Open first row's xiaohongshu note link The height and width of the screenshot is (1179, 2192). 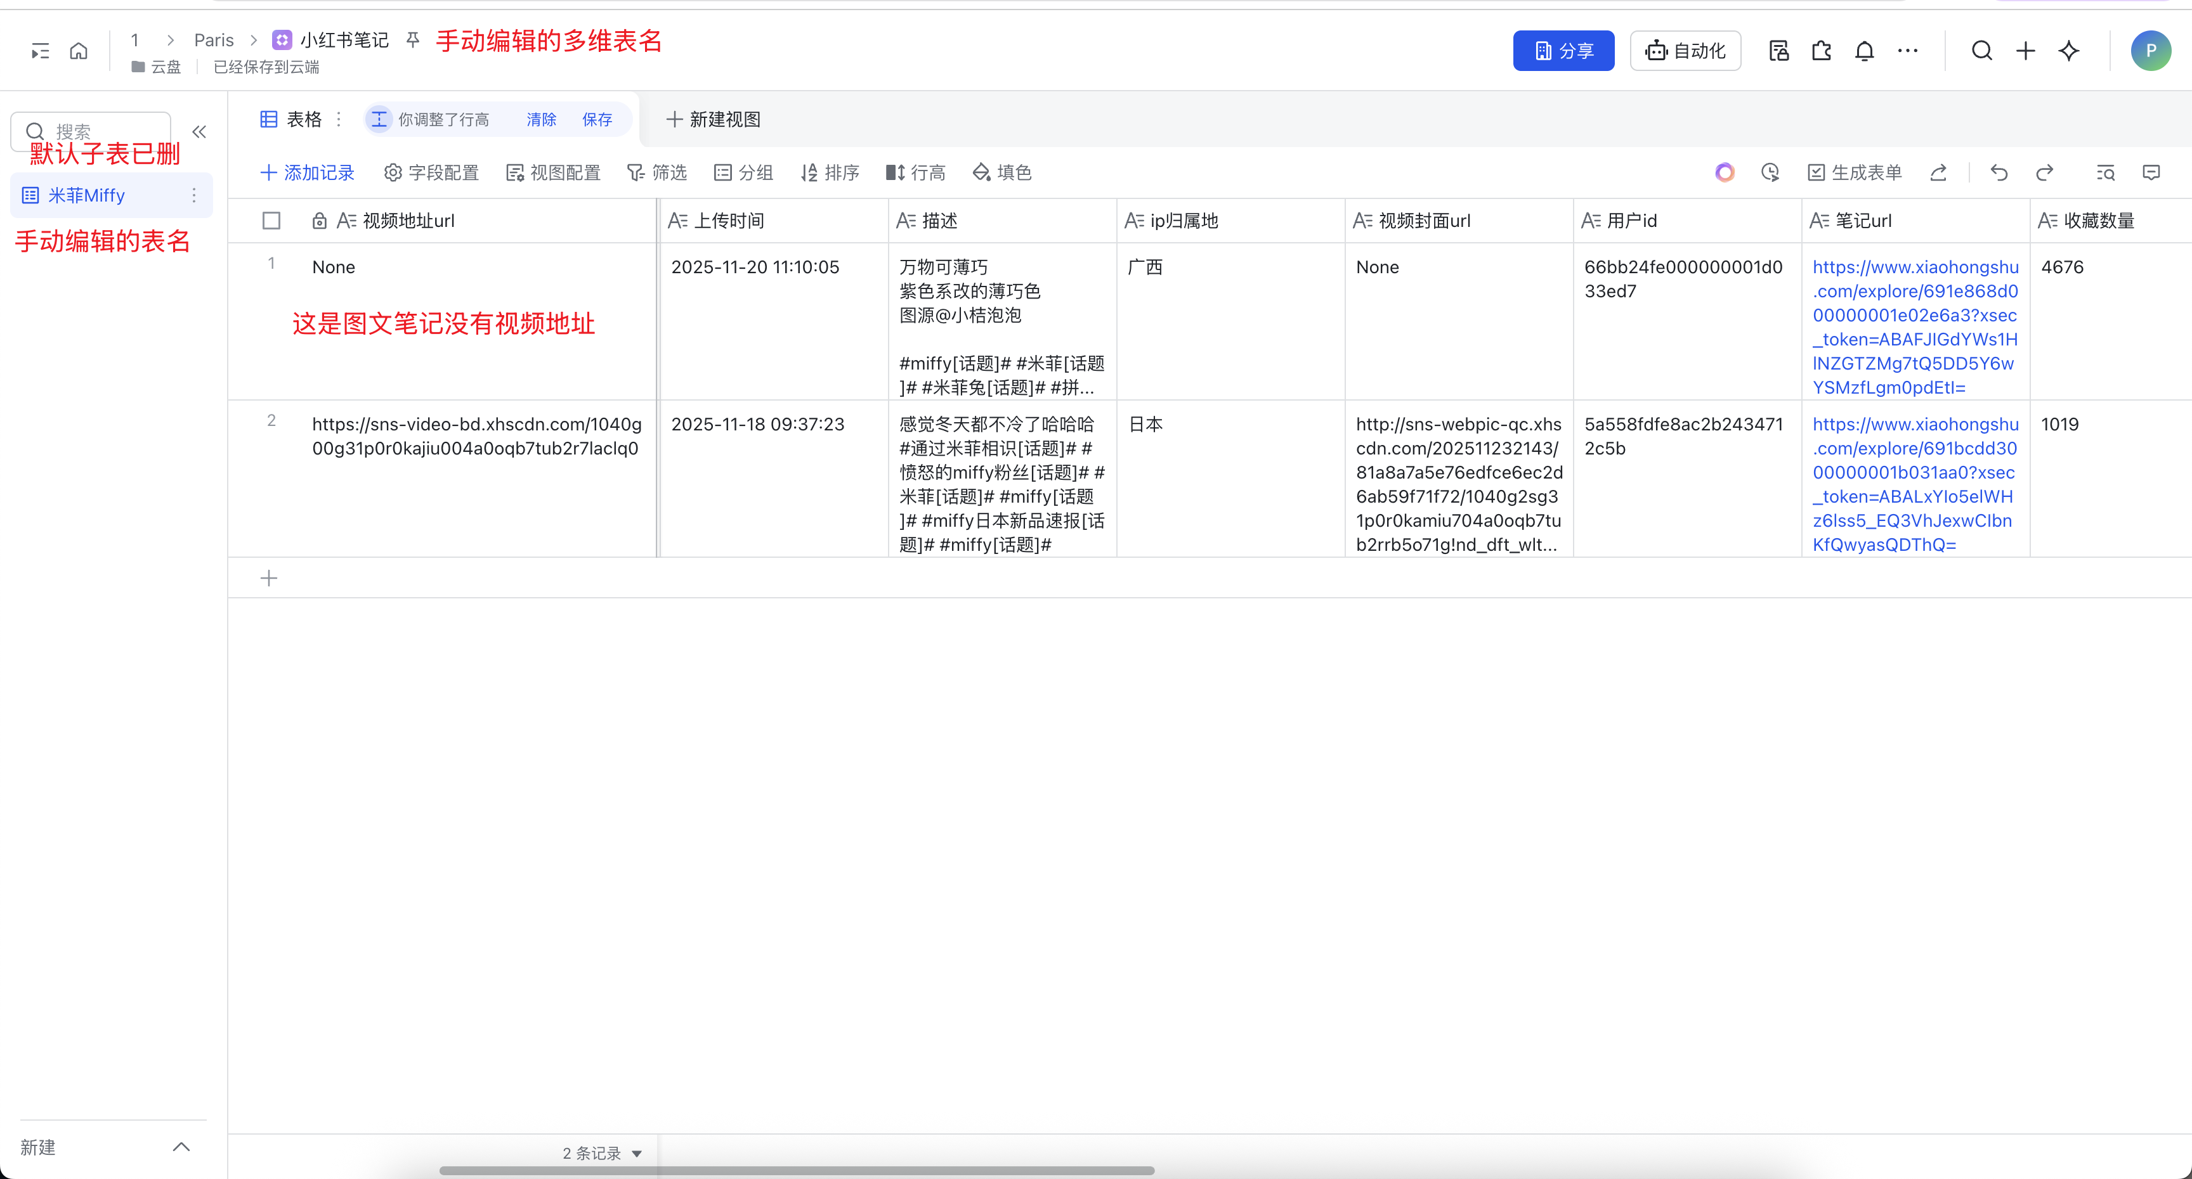click(x=1914, y=326)
